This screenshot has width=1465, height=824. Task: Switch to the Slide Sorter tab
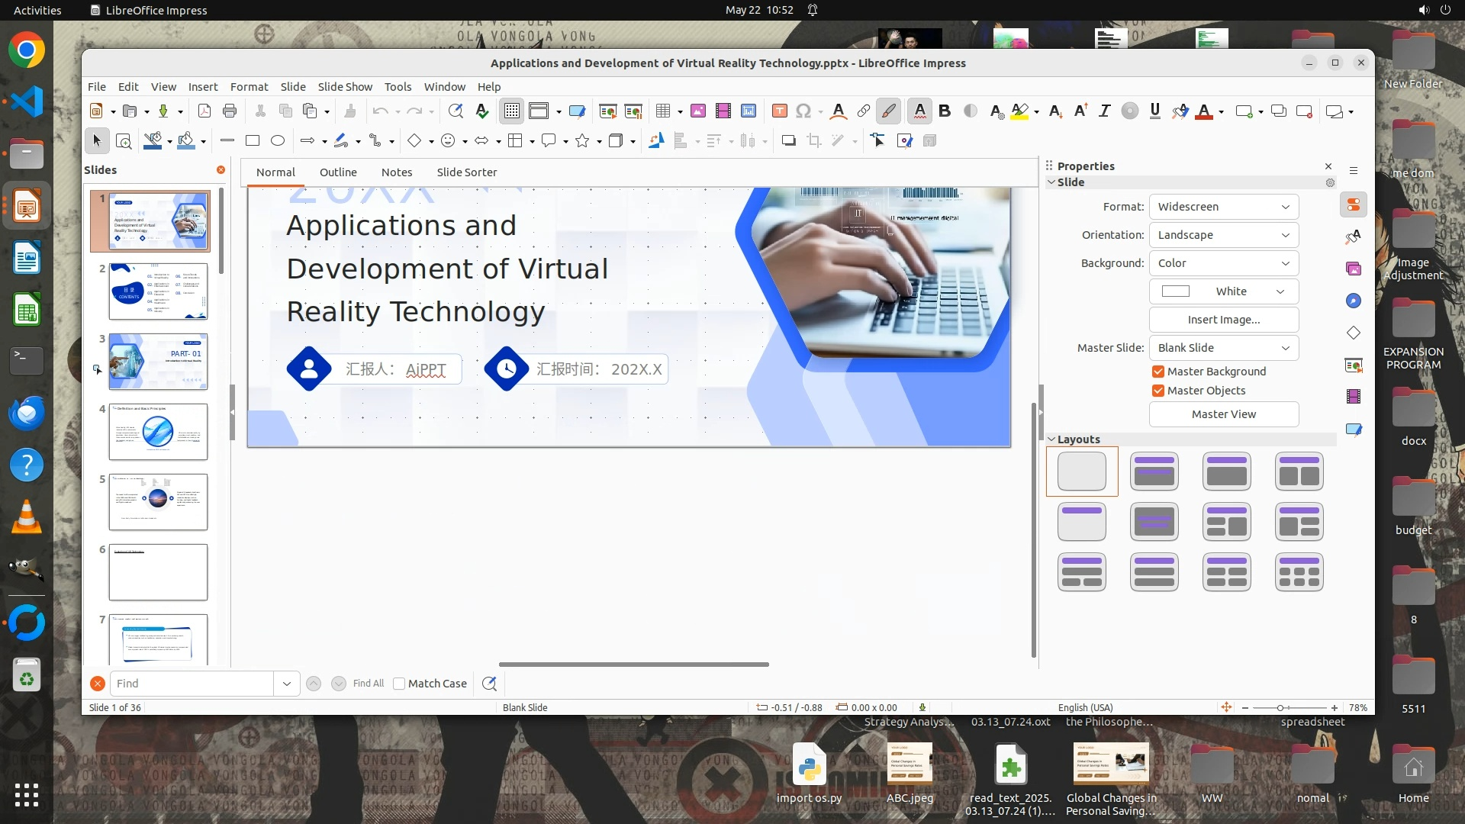466,172
